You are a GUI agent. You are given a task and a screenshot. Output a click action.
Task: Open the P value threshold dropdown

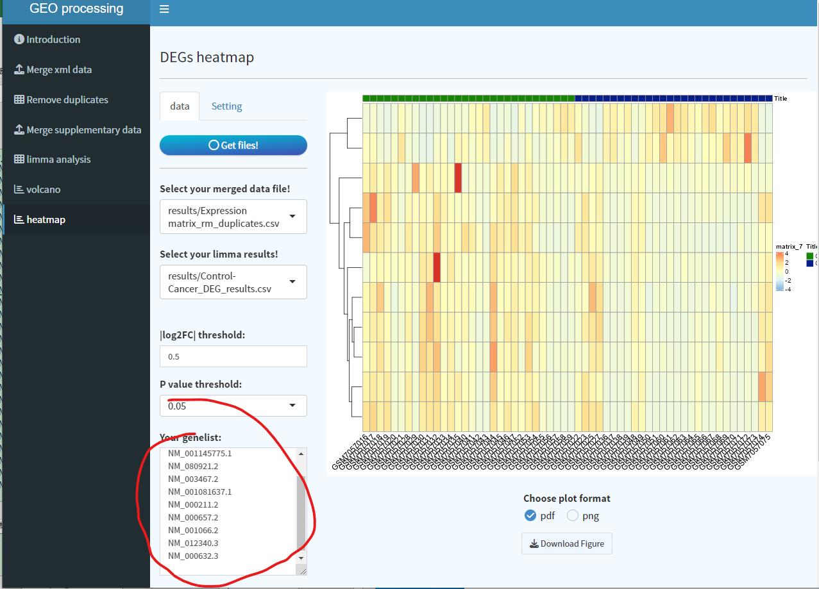pos(233,406)
